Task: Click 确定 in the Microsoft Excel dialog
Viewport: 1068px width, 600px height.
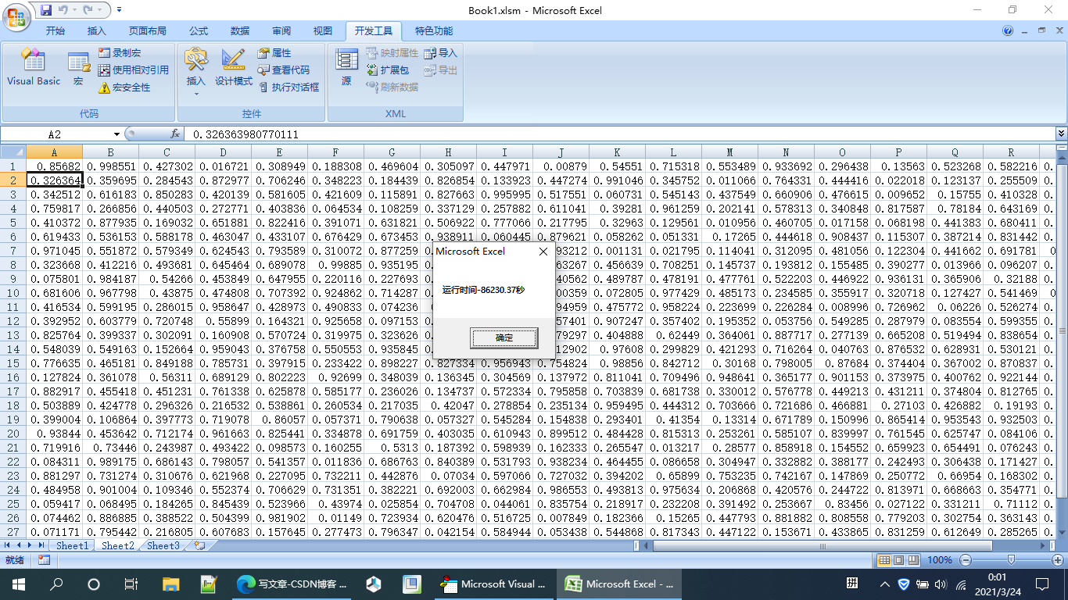Action: coord(504,338)
